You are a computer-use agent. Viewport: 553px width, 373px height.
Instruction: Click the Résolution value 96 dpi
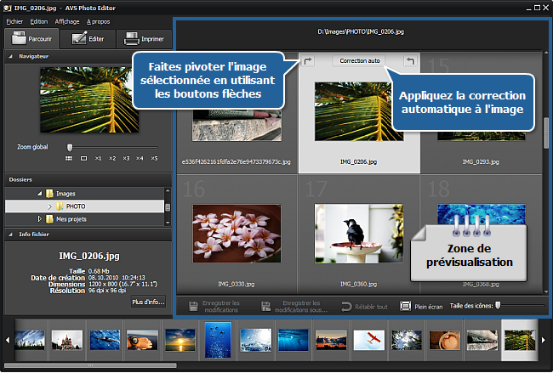(107, 291)
